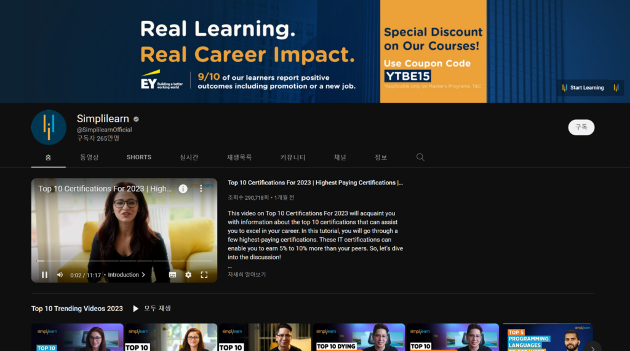Click the @SimplilearnOfficial handle
Image resolution: width=630 pixels, height=351 pixels.
[104, 130]
